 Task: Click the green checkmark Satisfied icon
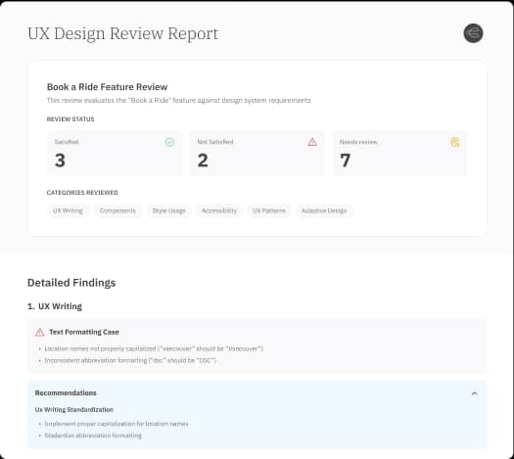(169, 142)
